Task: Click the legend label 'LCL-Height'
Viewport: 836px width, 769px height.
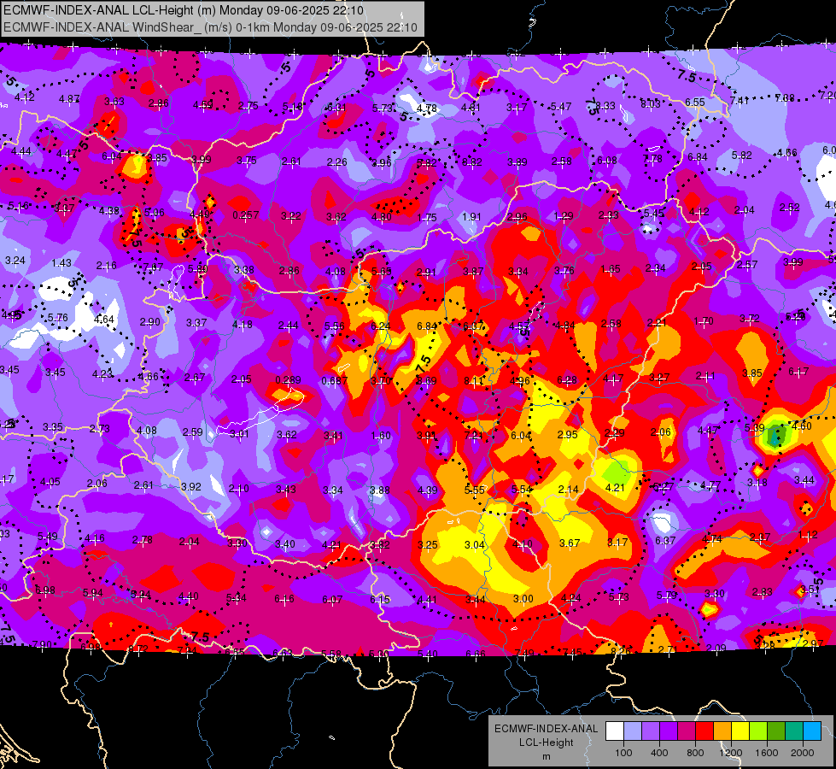Action: coord(547,743)
